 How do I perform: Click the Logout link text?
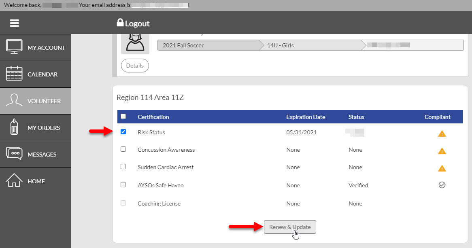coord(137,23)
